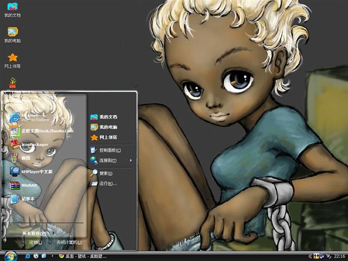Open 我的文档 desktop icon
The width and height of the screenshot is (348, 261).
[13, 10]
